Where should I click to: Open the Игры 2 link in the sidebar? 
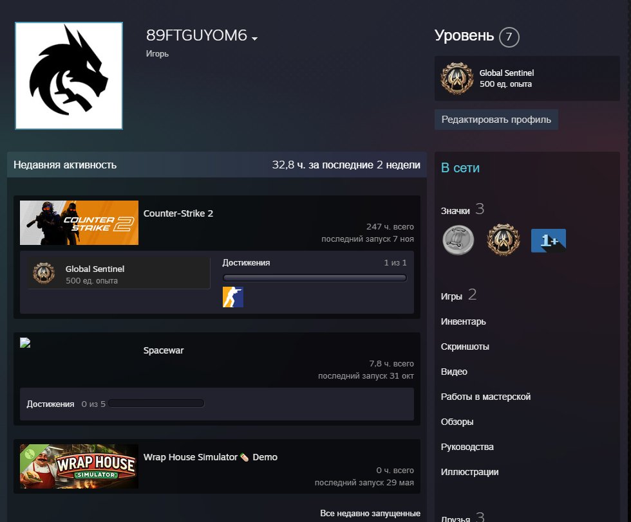point(455,296)
